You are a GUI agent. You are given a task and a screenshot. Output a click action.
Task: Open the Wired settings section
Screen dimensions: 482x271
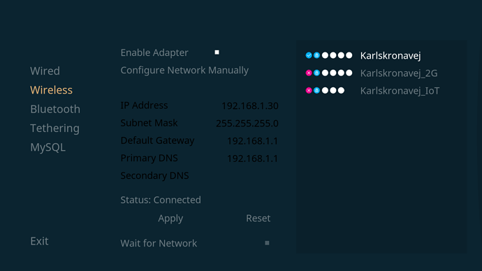[x=45, y=71]
